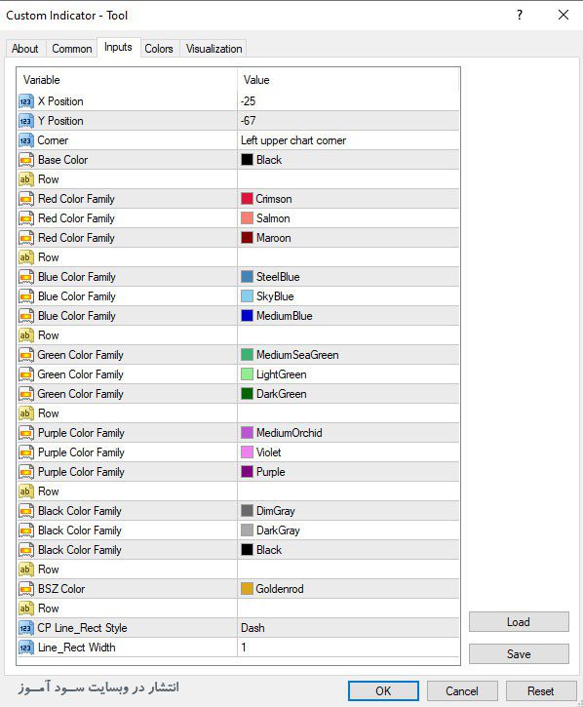The image size is (583, 707).
Task: Open the Left upper chart corner dropdown
Action: tap(348, 140)
